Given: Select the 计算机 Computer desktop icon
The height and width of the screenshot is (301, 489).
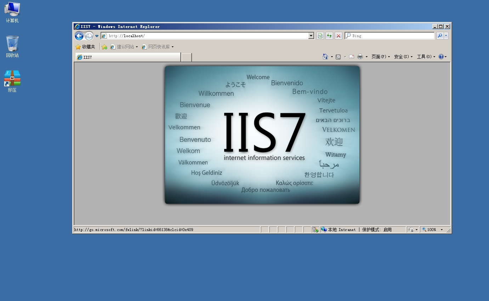Looking at the screenshot, I should [12, 12].
